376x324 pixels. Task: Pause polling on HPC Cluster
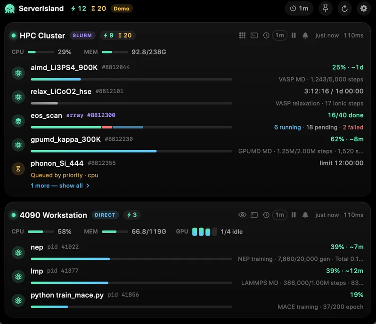tap(294, 35)
